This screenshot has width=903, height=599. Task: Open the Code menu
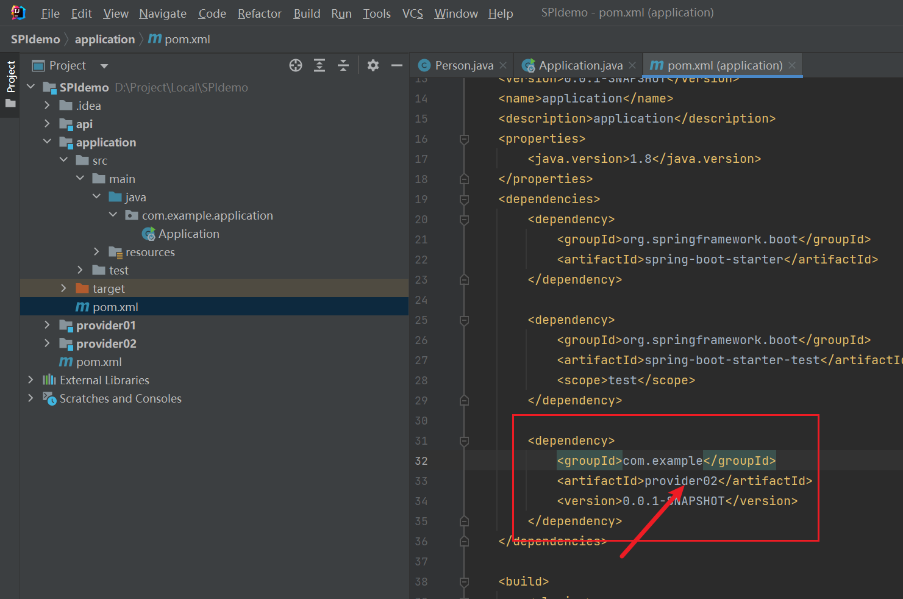pyautogui.click(x=212, y=13)
